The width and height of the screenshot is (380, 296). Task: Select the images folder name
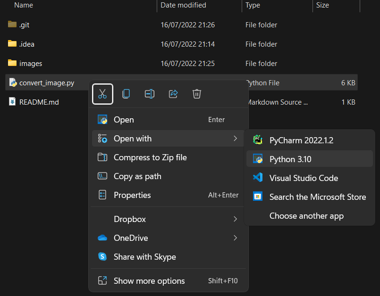(x=31, y=64)
